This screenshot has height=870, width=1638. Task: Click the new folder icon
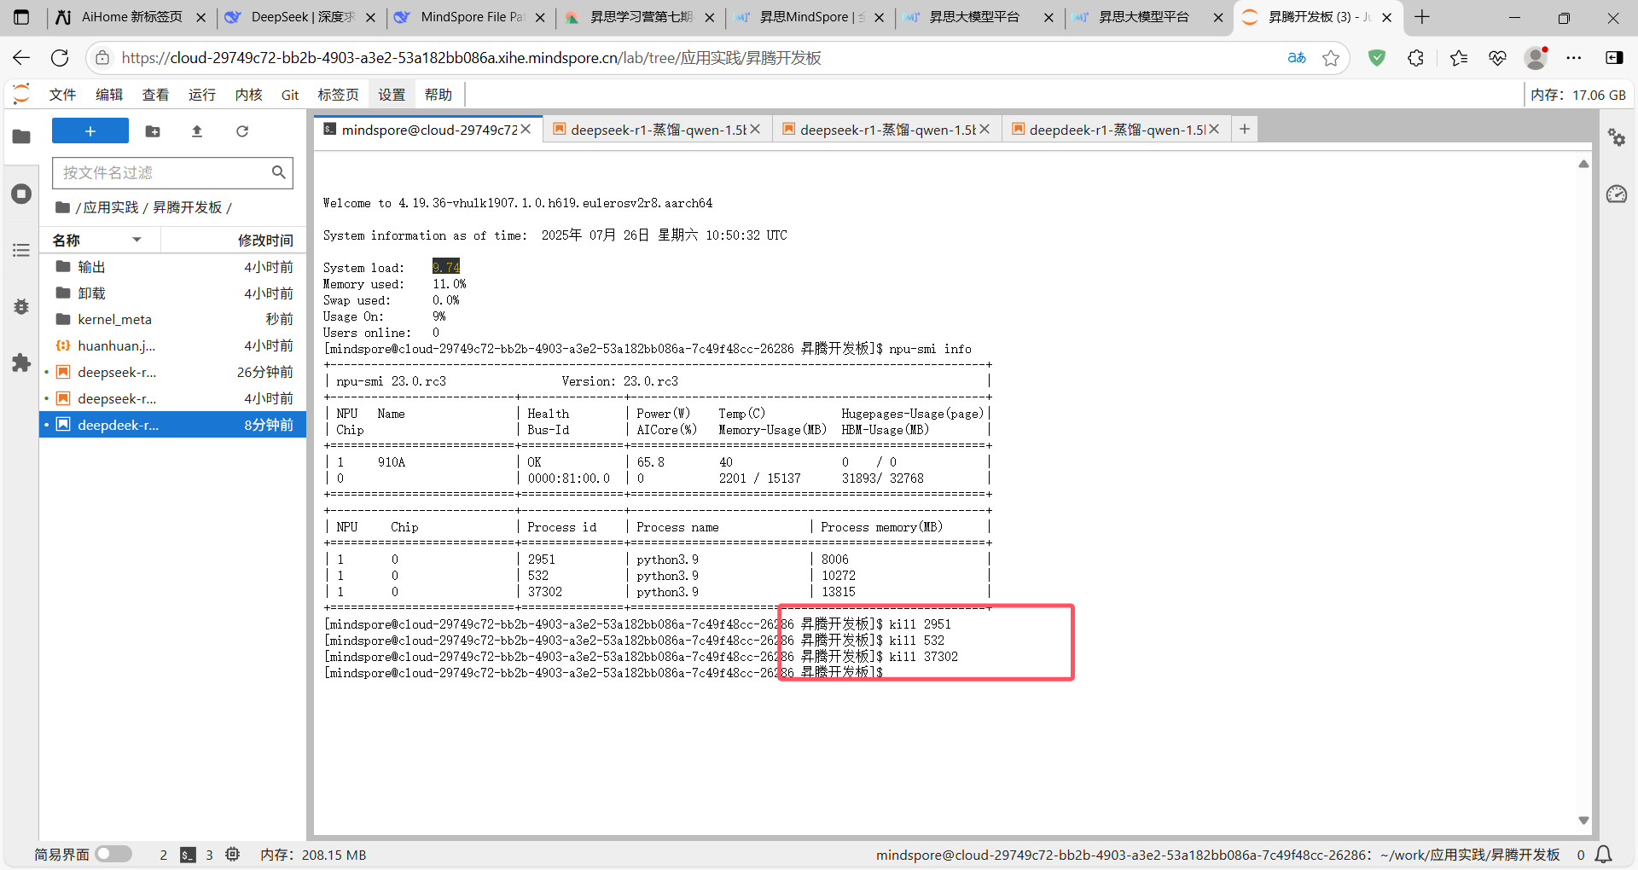[x=153, y=131]
